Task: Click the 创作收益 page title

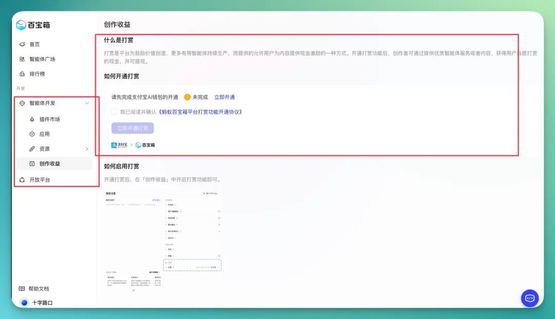Action: coord(117,25)
